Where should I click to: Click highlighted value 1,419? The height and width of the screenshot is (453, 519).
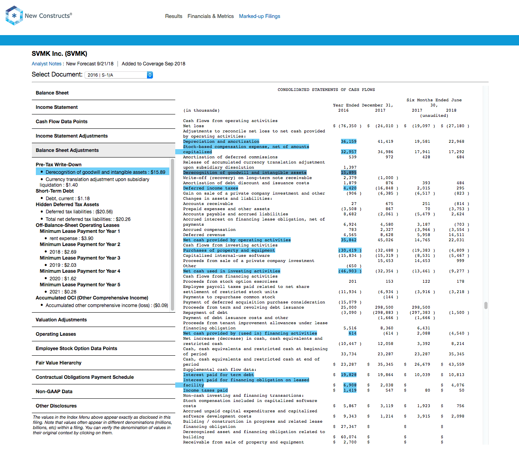tap(350, 390)
